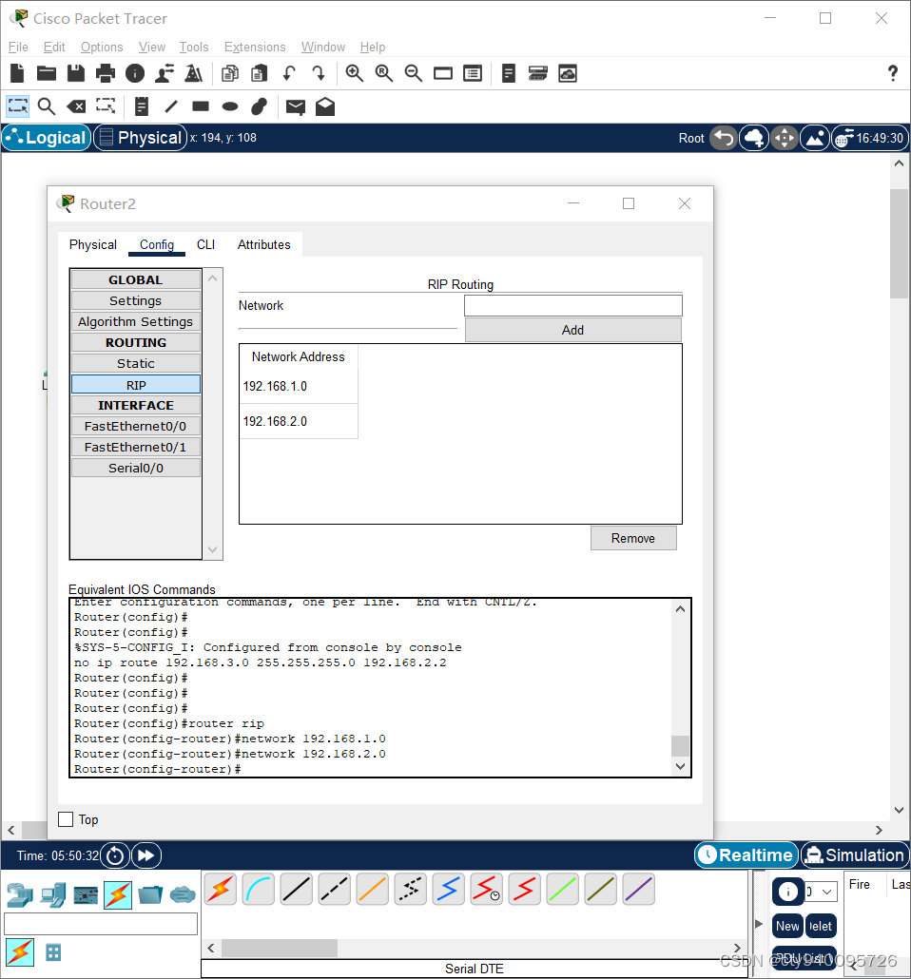The image size is (911, 979).
Task: Open Algorithm Settings in config sidebar
Action: click(136, 321)
